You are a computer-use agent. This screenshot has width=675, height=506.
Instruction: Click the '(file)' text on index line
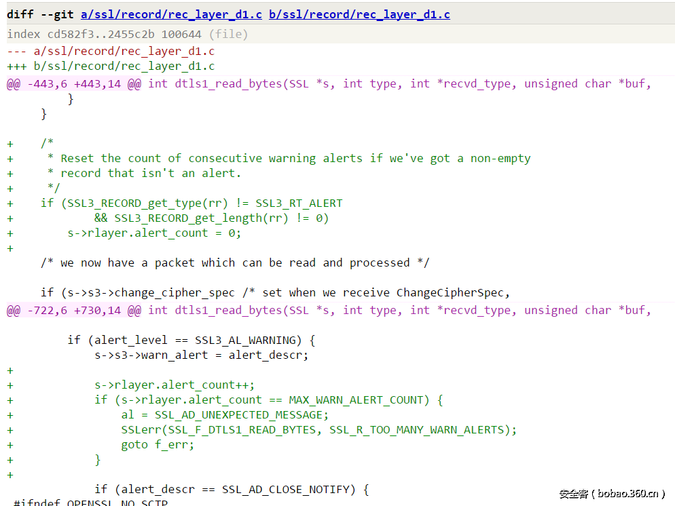(228, 34)
